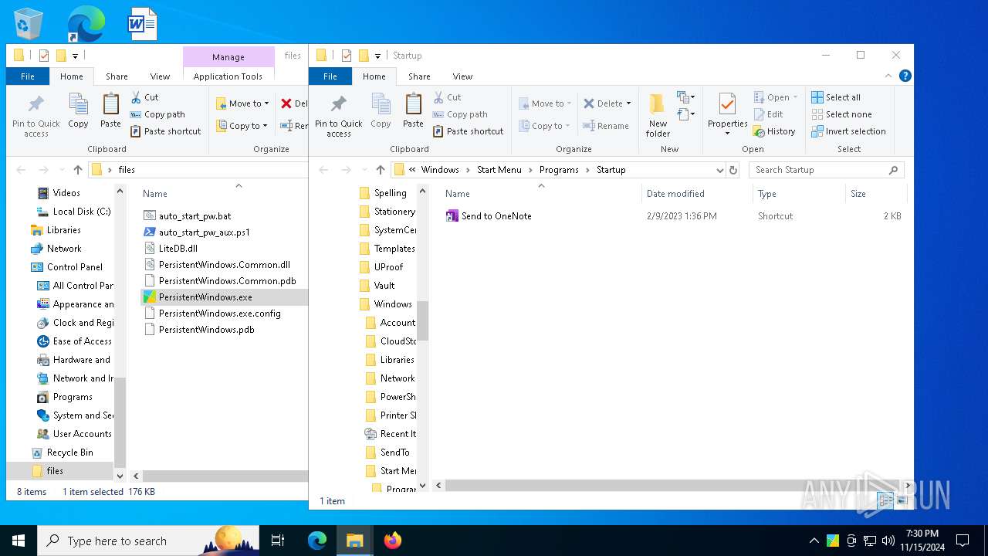Open Properties dropdown arrow in Startup ribbon
Image resolution: width=988 pixels, height=556 pixels.
pos(727,134)
